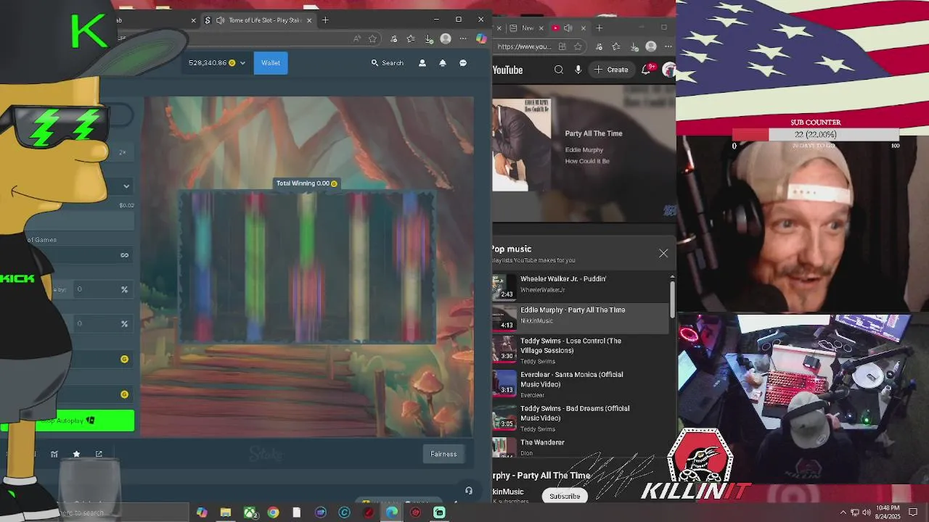Open Microsoft Edge from the taskbar
This screenshot has width=929, height=522.
(392, 513)
